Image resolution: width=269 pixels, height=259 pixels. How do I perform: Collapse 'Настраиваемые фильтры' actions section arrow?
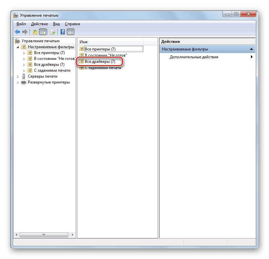pos(251,49)
